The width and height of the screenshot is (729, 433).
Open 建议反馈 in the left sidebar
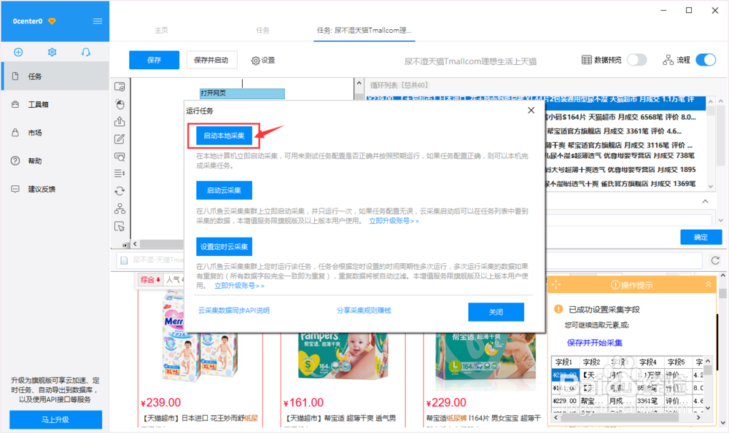55,190
